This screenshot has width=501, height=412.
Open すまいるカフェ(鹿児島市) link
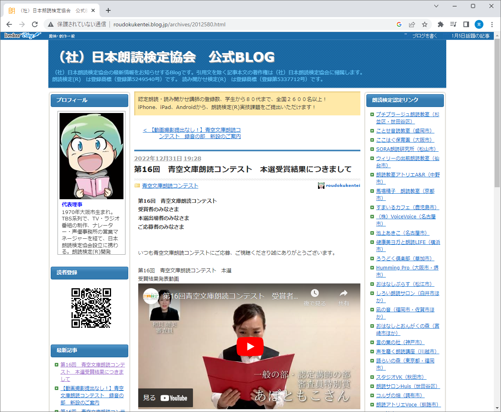coord(408,207)
